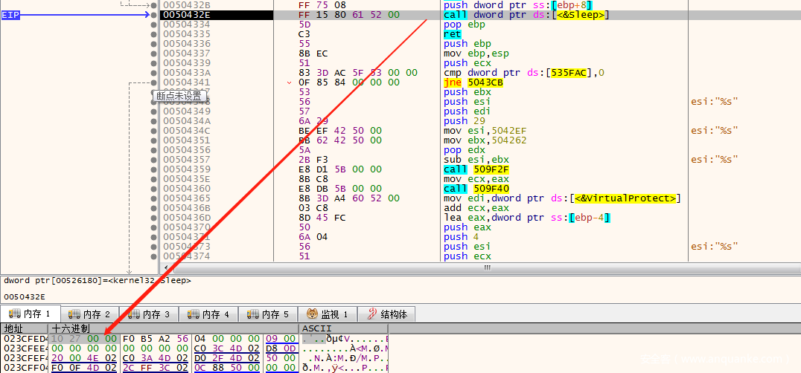801x373 pixels.
Task: Open the 内存 4 dump tab
Action: click(208, 314)
